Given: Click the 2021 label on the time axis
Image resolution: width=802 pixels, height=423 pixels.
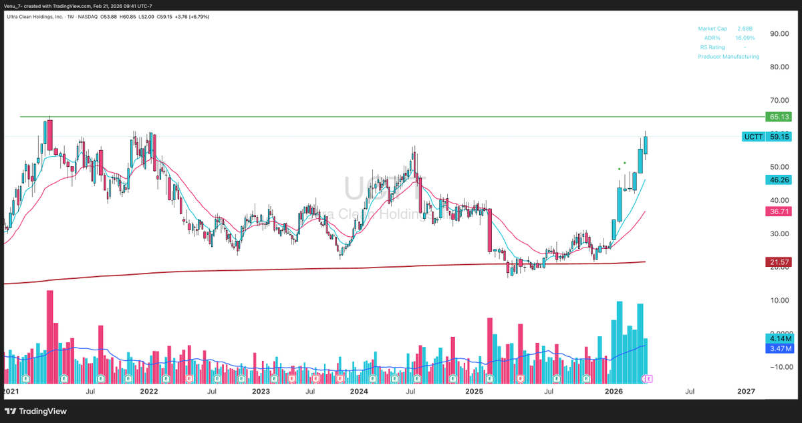Looking at the screenshot, I should 11,391.
